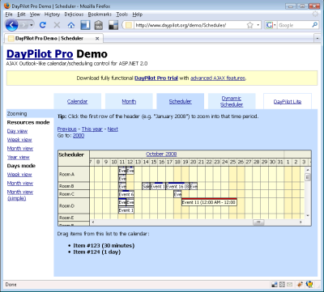Open Week view under Resources mode
324x292 pixels.
coord(19,140)
